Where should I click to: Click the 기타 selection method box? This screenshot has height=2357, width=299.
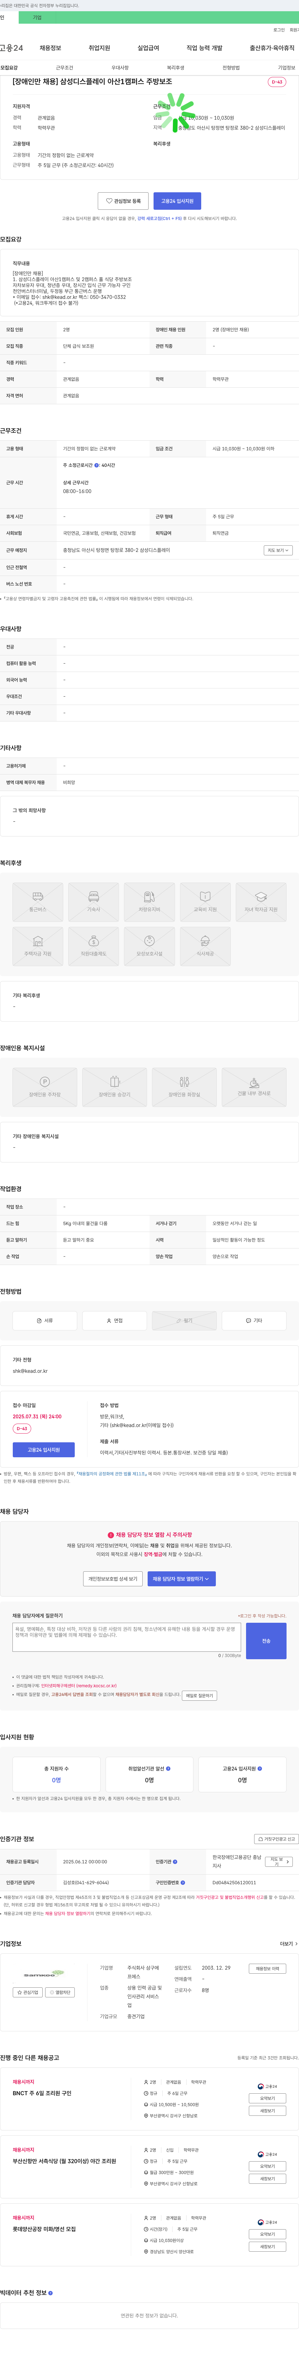coord(254,1320)
